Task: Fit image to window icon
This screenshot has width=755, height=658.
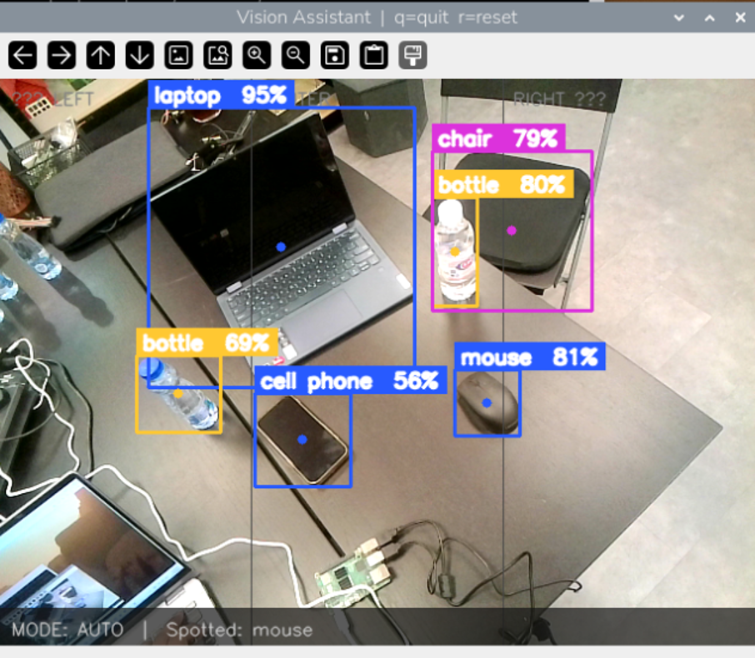Action: (217, 55)
